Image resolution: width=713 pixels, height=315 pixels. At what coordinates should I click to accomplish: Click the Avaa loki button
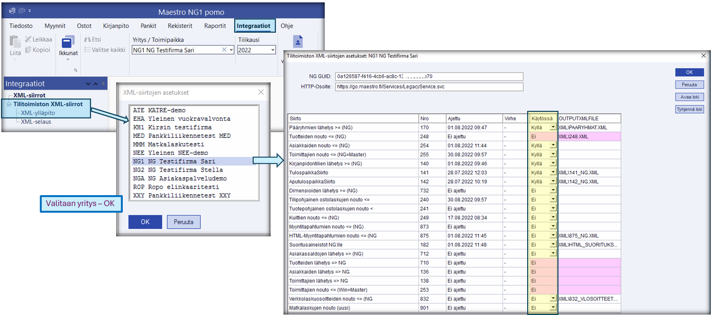pyautogui.click(x=689, y=97)
